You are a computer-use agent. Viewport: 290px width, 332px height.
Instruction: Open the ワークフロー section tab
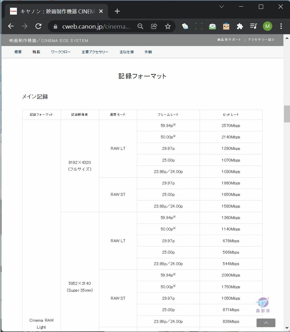point(61,52)
